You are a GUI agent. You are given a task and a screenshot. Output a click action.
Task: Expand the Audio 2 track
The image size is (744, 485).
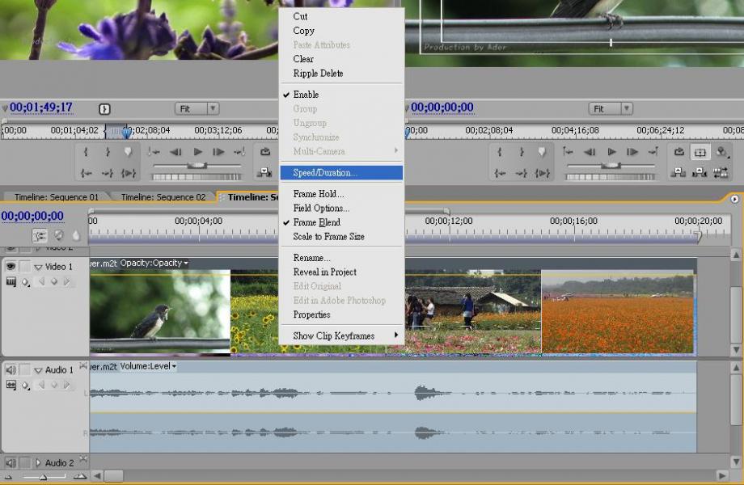coord(38,463)
